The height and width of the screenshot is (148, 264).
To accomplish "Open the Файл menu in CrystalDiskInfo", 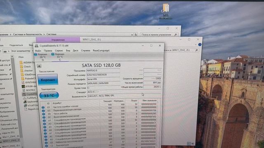I will [x=38, y=51].
